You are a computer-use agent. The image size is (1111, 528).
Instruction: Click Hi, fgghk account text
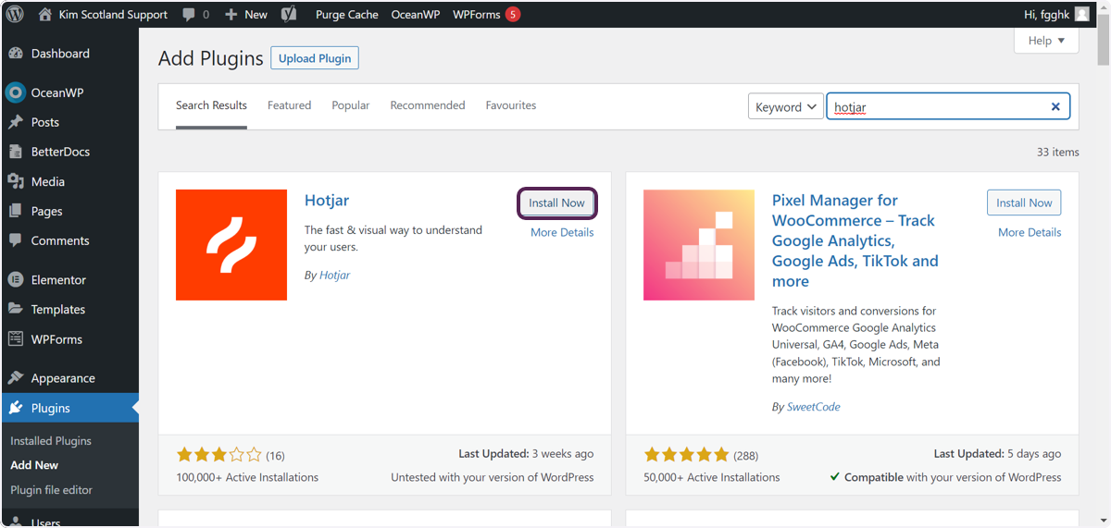point(1047,14)
